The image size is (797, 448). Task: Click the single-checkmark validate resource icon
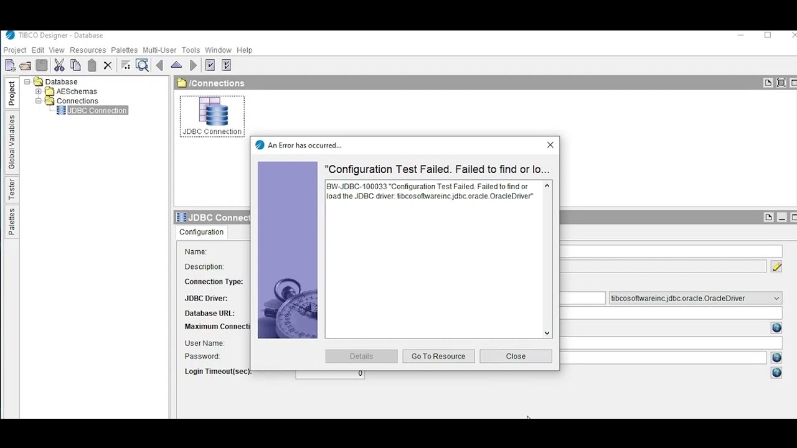210,65
